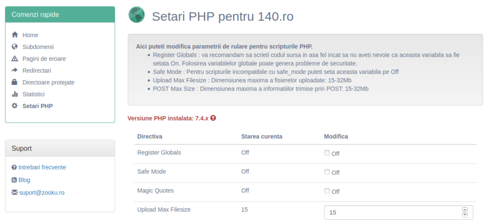
Task: Click the Directoare protejate lock icon
Action: [x=15, y=82]
